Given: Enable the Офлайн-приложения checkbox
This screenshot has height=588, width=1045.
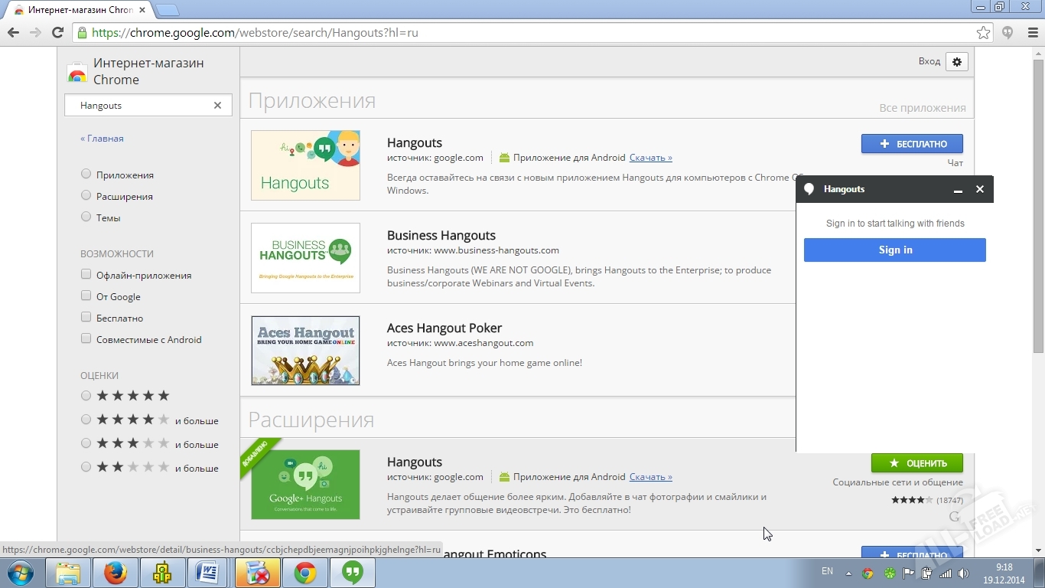Looking at the screenshot, I should [86, 275].
